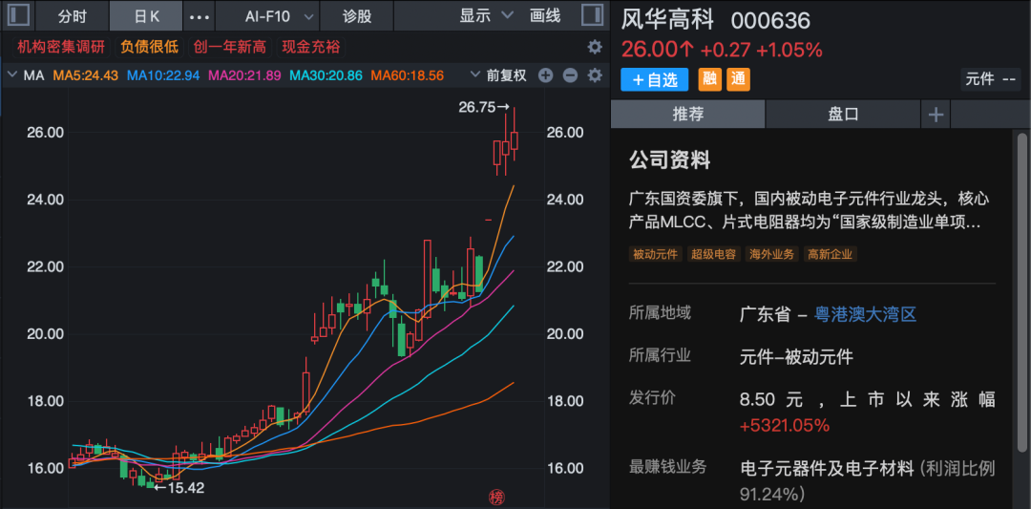Image resolution: width=1031 pixels, height=509 pixels.
Task: Click the more options ellipsis icon
Action: pos(200,16)
